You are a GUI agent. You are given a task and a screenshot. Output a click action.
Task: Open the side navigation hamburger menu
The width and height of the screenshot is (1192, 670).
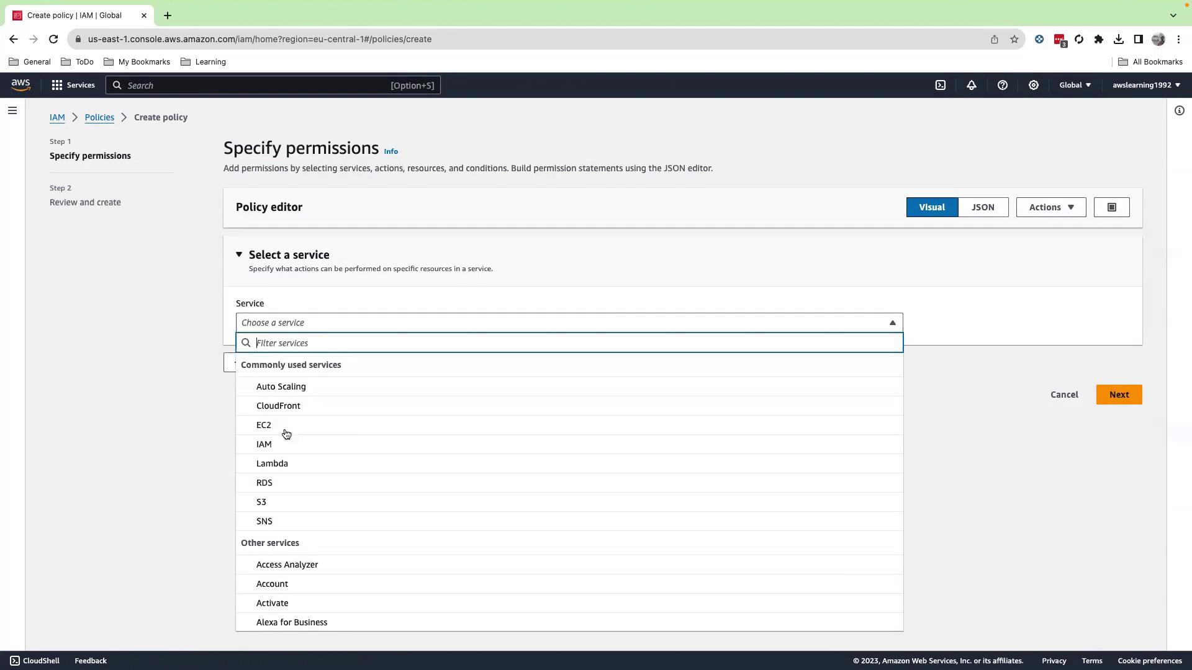pyautogui.click(x=12, y=111)
